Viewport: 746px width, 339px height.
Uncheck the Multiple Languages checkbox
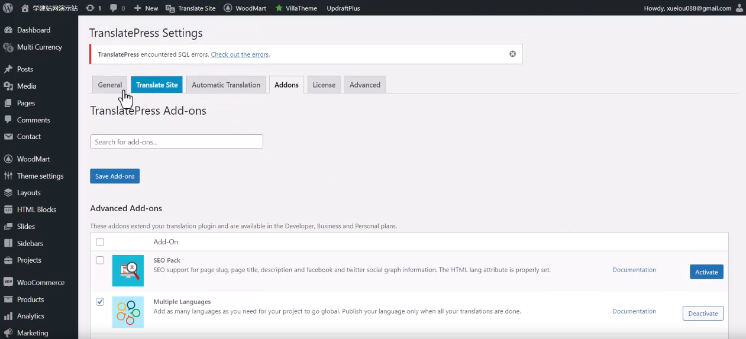click(100, 302)
